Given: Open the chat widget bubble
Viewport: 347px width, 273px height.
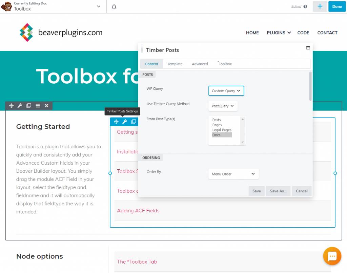Looking at the screenshot, I should coord(332,256).
